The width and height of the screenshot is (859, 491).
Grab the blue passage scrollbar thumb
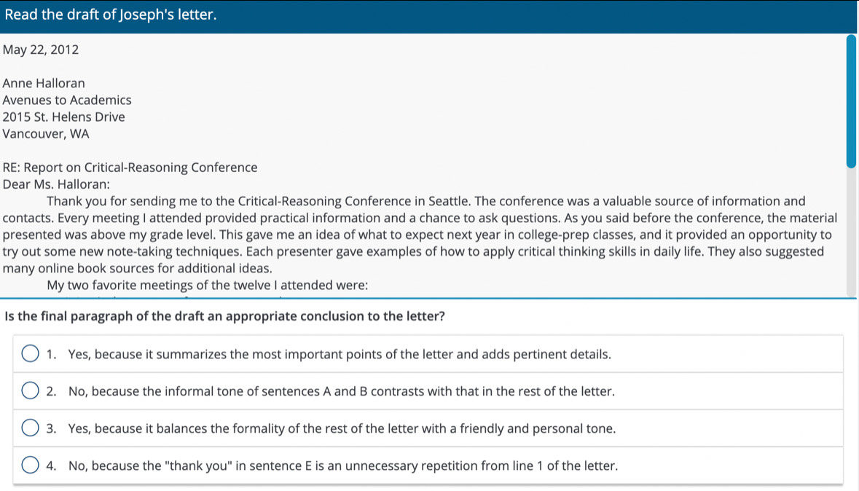tap(850, 101)
